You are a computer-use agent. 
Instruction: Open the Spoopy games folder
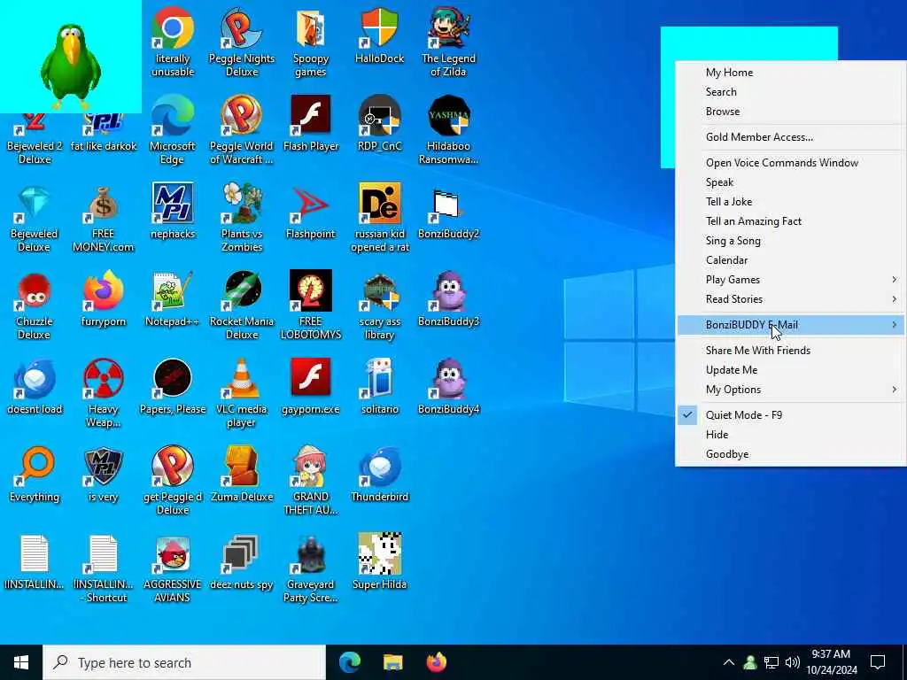point(311,42)
